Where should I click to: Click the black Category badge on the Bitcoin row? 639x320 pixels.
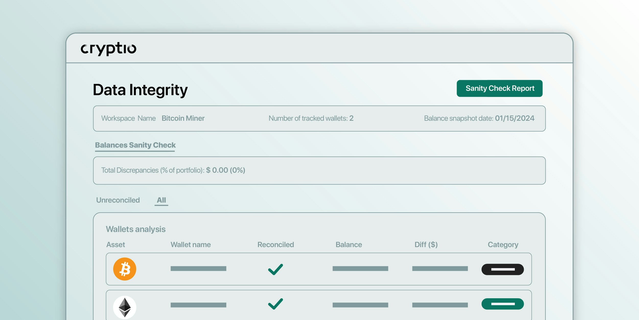[x=502, y=269]
